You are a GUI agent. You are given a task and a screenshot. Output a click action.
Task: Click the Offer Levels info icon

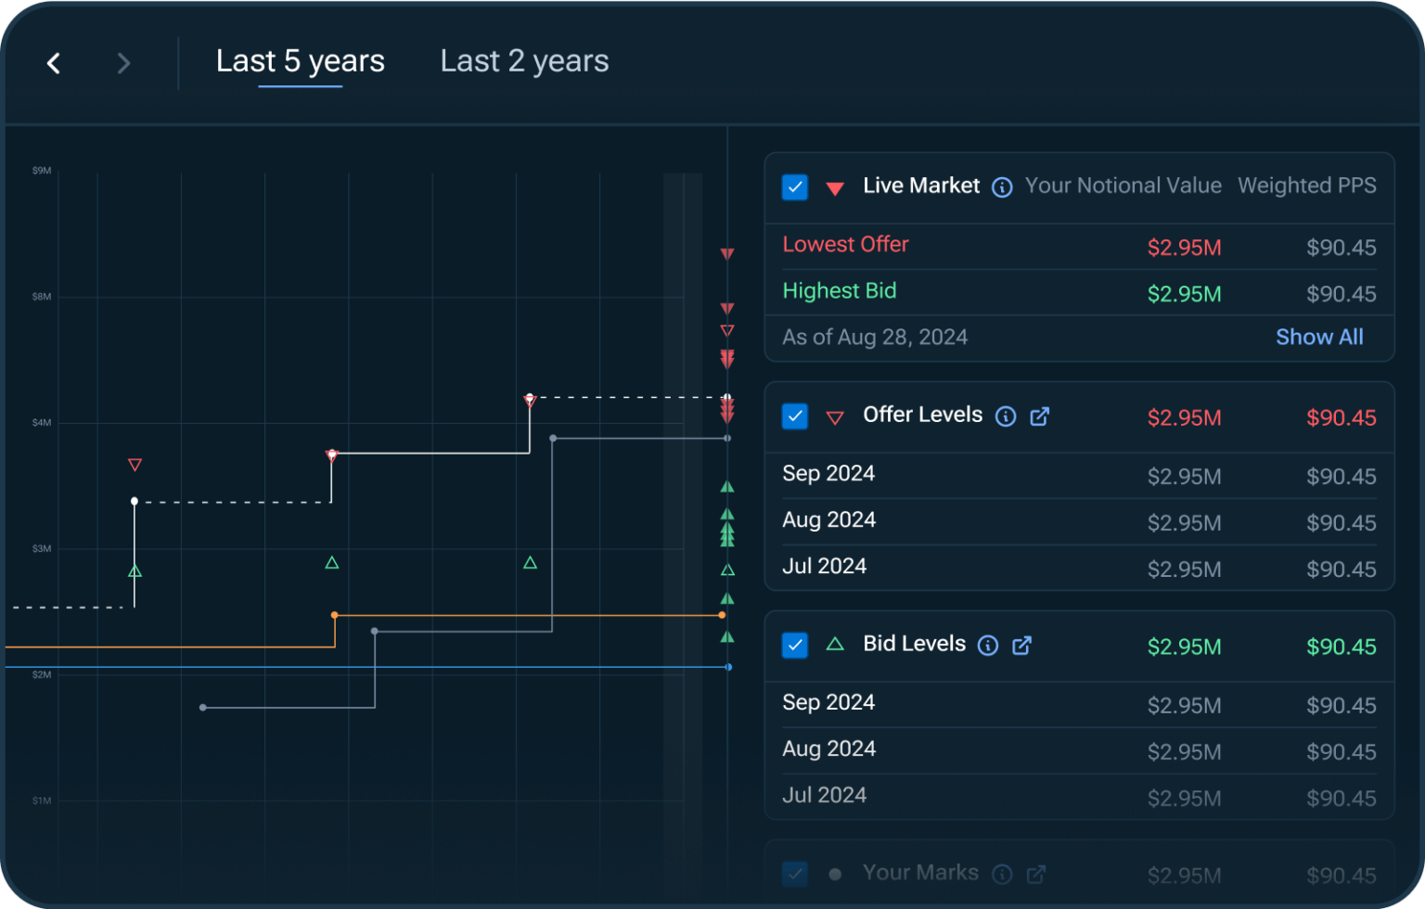pos(1006,416)
